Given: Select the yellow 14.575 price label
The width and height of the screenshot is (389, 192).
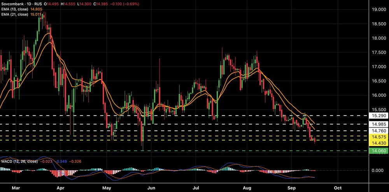Looking at the screenshot, I should pos(378,136).
